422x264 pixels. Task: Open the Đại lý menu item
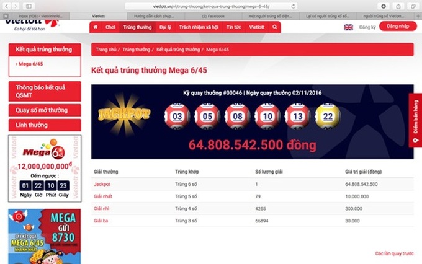[x=165, y=27]
